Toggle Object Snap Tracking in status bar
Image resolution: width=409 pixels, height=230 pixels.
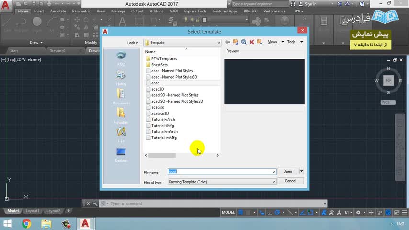coord(302,212)
